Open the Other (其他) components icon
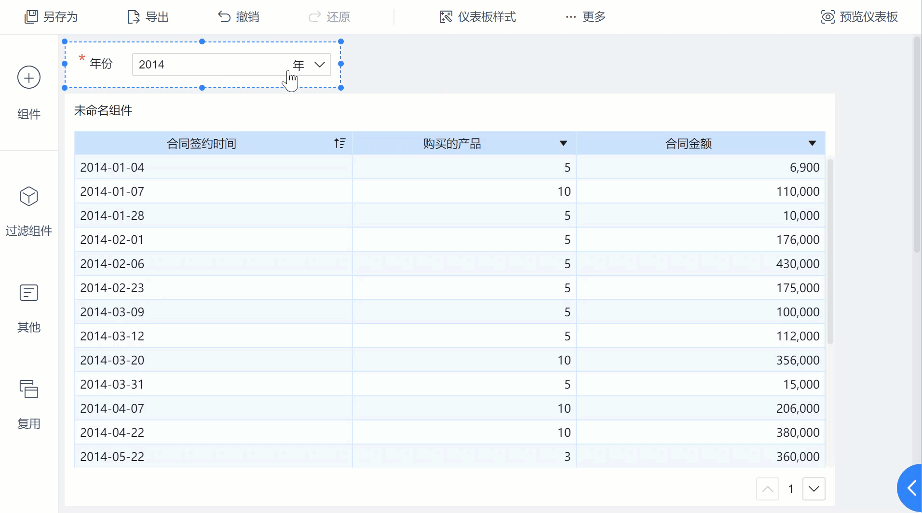Image resolution: width=922 pixels, height=513 pixels. point(29,293)
